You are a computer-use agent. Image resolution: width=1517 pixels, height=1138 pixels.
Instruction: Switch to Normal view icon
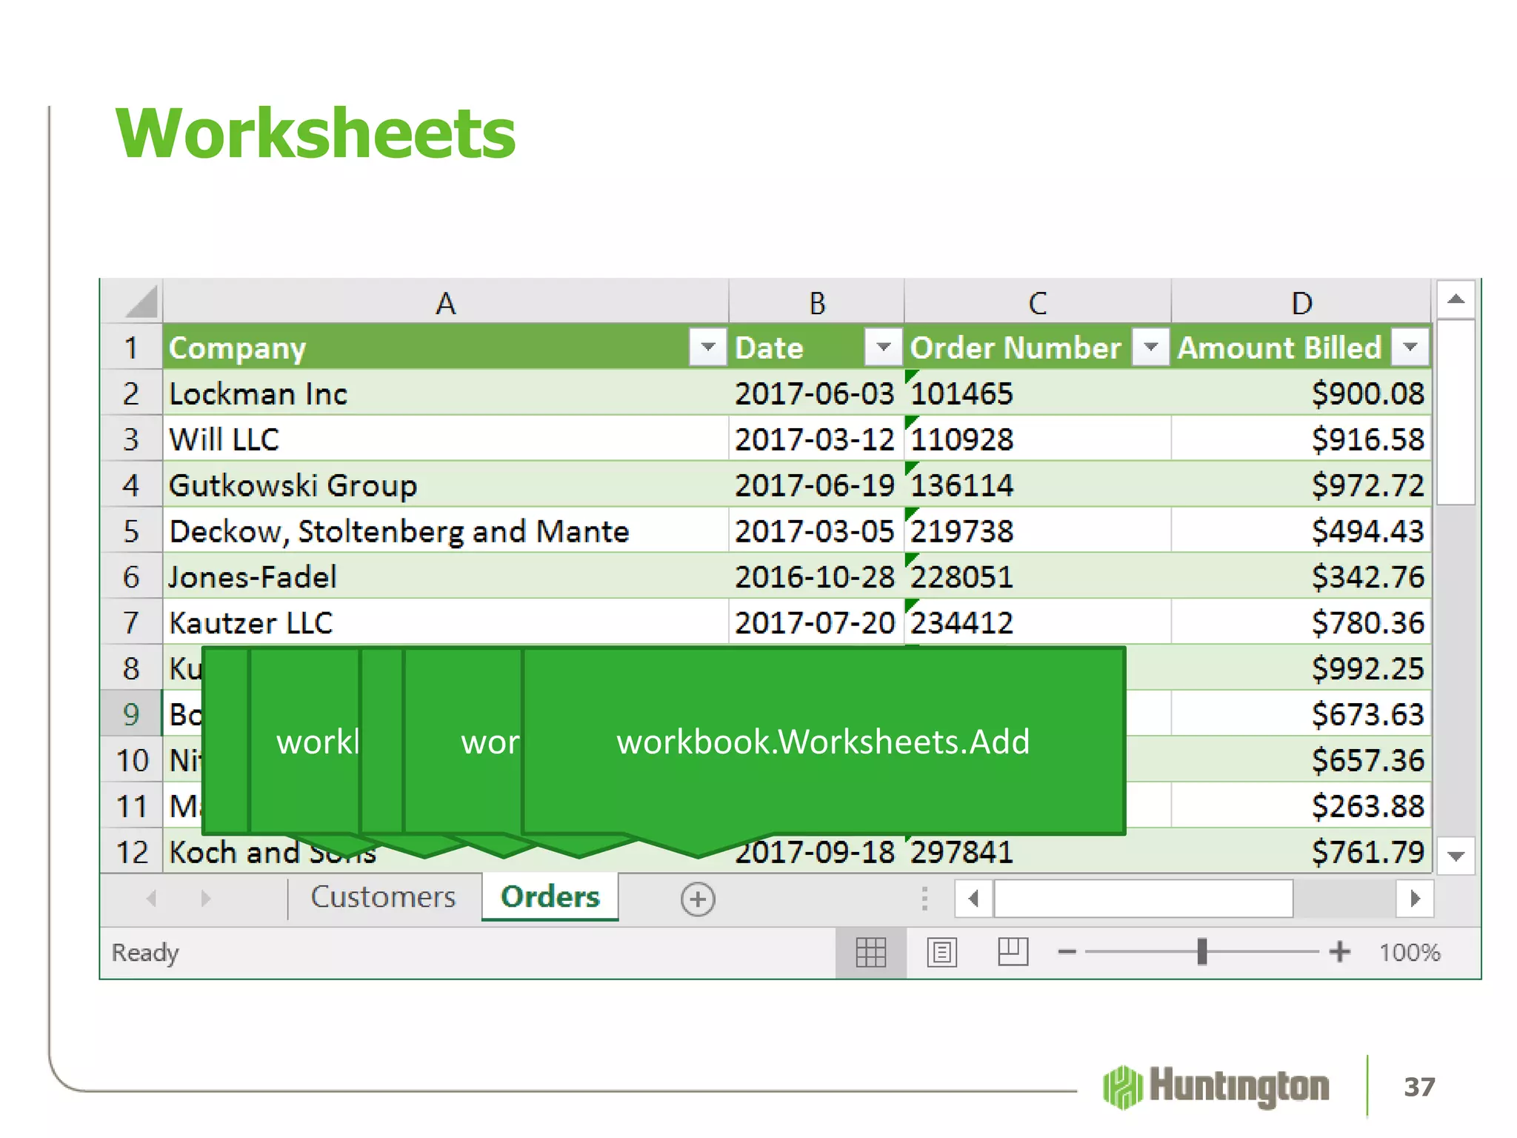pyautogui.click(x=870, y=953)
